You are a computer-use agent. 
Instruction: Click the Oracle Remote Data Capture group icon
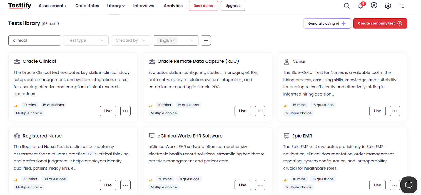coord(152,61)
